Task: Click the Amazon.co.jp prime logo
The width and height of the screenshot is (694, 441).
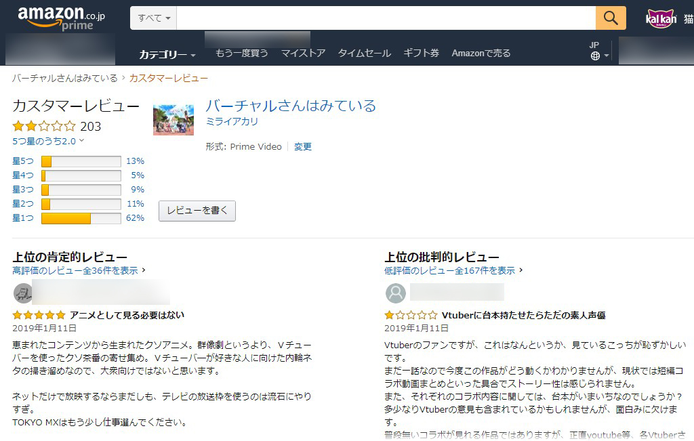Action: tap(61, 18)
